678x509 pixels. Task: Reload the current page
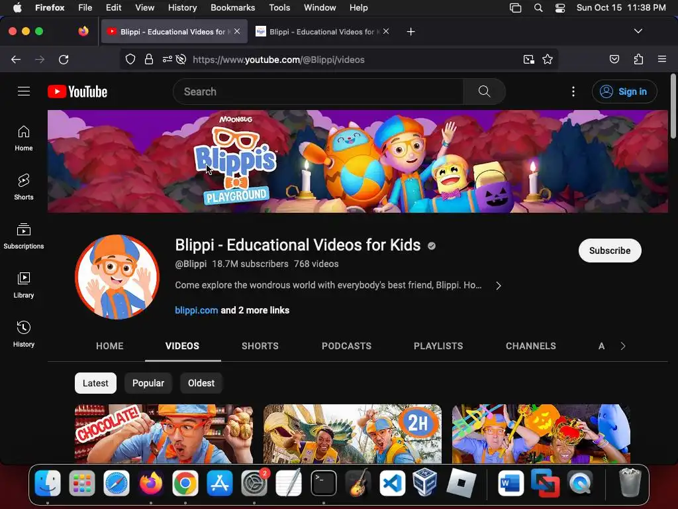(64, 59)
